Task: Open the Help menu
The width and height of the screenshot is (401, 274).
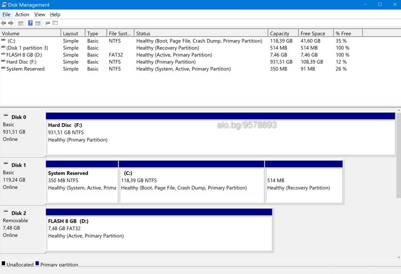Action: coord(55,14)
